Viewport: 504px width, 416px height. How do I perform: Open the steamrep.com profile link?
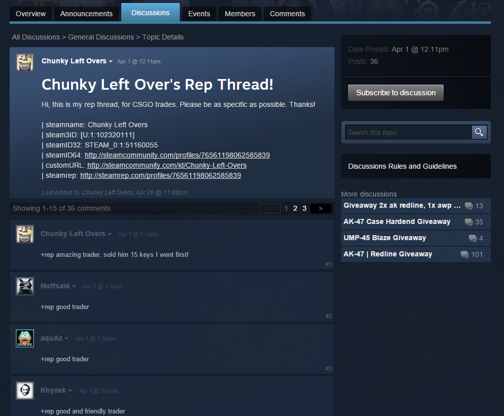160,176
